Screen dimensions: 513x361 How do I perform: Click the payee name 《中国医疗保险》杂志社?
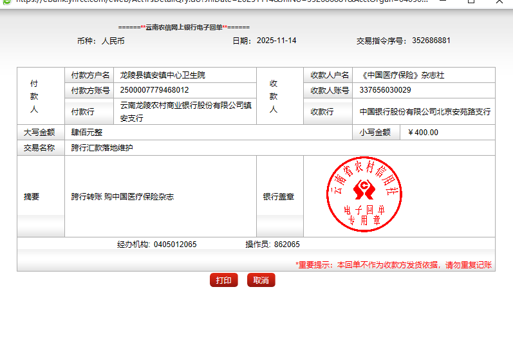click(402, 75)
